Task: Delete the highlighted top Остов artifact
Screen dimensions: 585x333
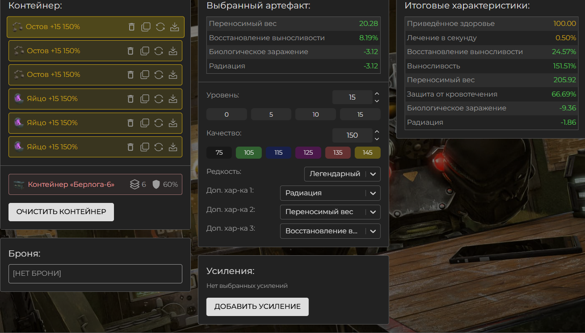Action: (131, 27)
